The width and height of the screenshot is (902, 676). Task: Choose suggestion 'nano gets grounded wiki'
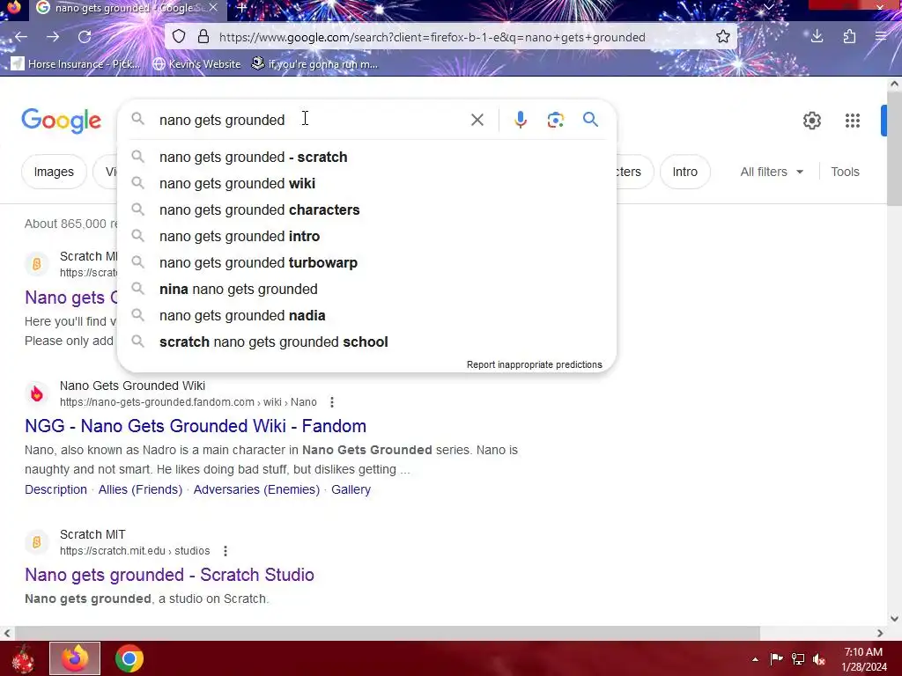(366, 183)
